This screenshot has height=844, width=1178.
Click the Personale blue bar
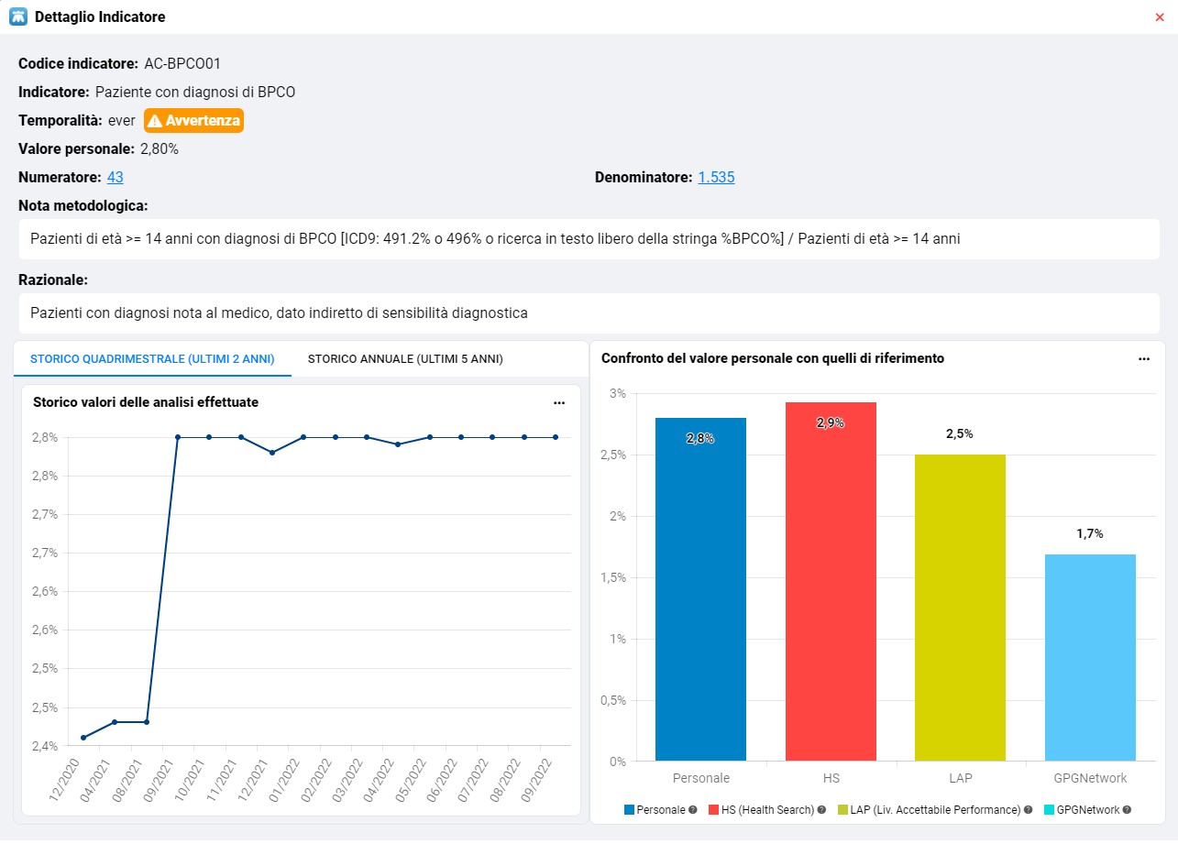701,589
